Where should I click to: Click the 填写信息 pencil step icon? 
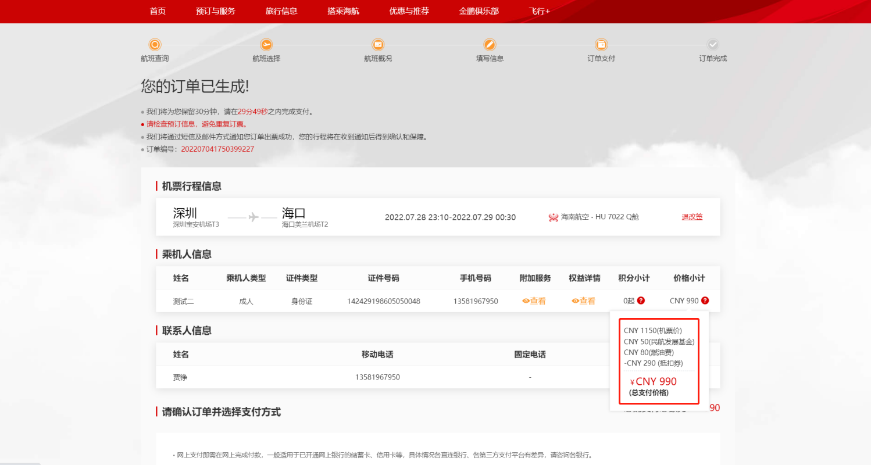(490, 45)
